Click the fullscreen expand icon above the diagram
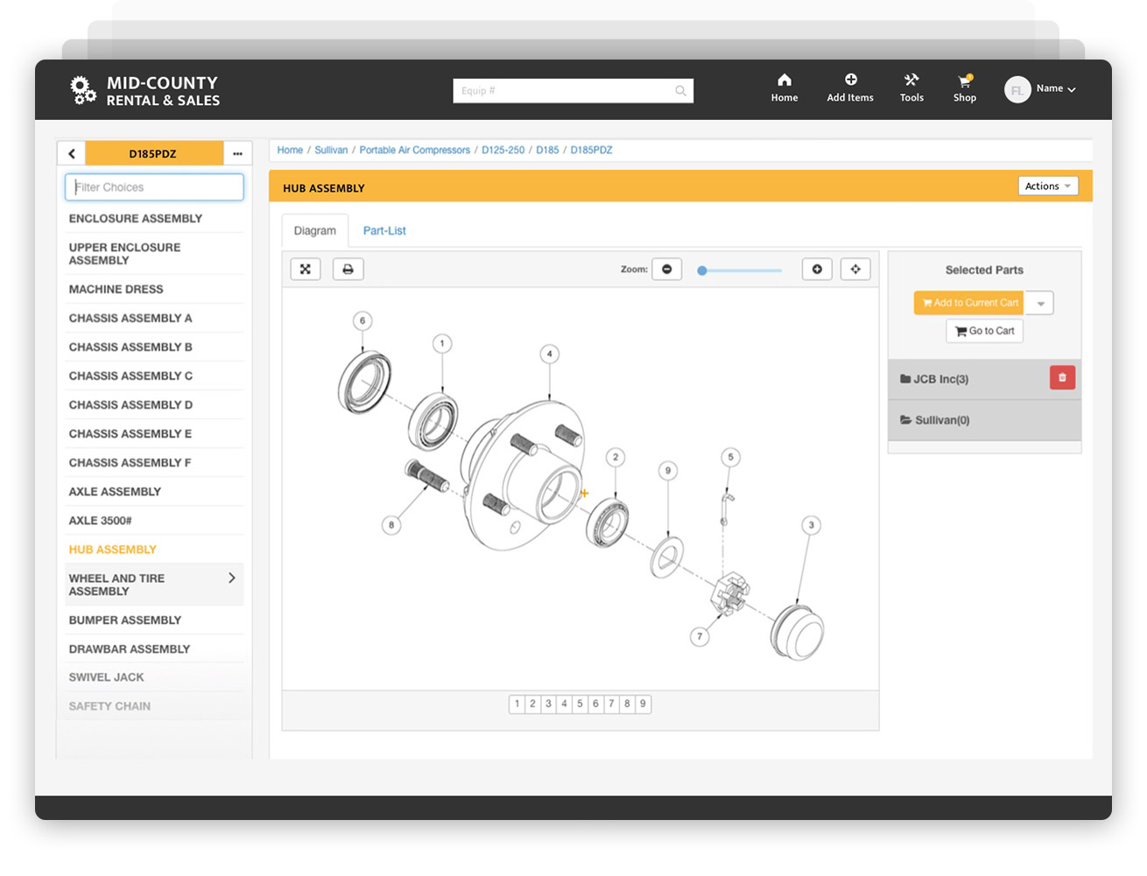The image size is (1147, 876). coord(305,269)
